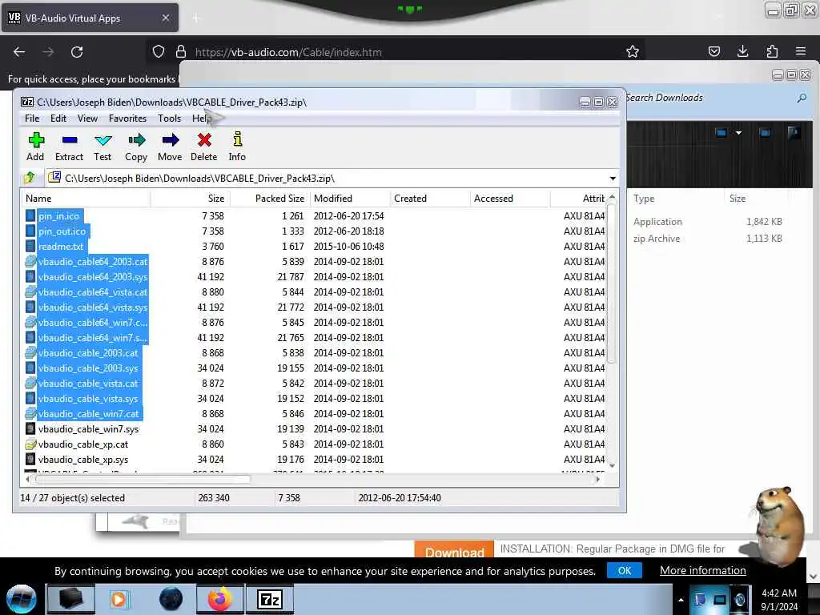This screenshot has width=820, height=615.
Task: Sort Explorer window by Type column
Action: point(644,199)
